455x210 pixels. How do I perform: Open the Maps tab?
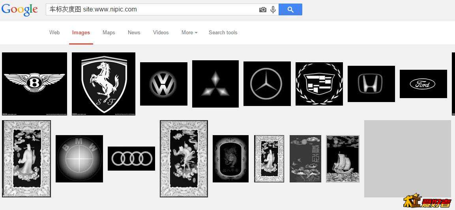click(109, 32)
